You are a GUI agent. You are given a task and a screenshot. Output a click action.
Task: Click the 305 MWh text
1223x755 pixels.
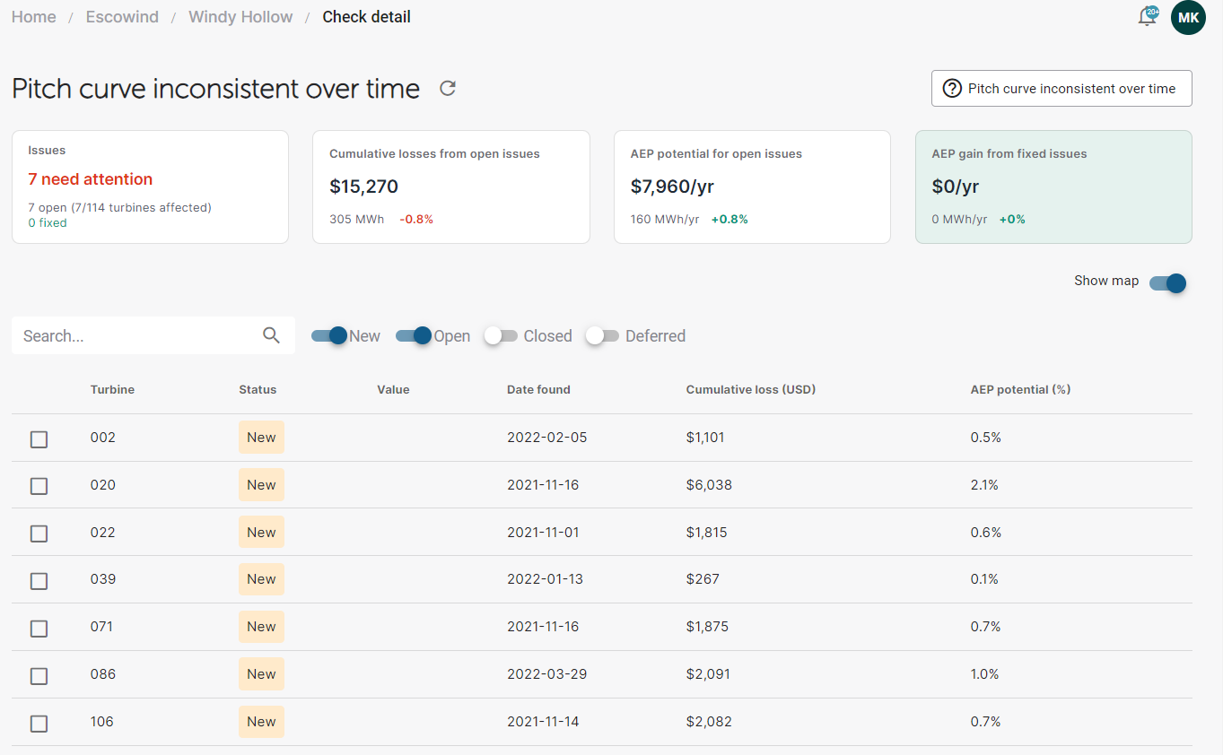357,220
